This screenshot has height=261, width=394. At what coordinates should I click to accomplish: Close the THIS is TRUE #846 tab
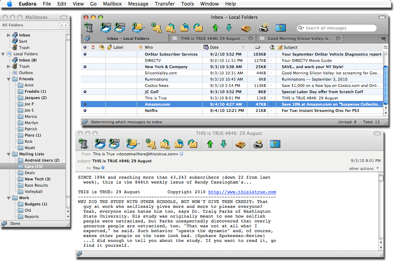pos(251,38)
